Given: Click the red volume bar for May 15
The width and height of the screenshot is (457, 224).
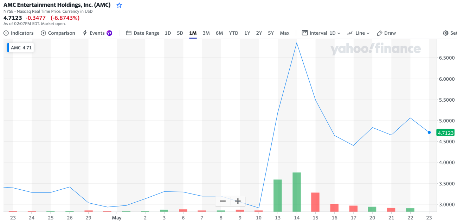Looking at the screenshot, I should point(315,202).
